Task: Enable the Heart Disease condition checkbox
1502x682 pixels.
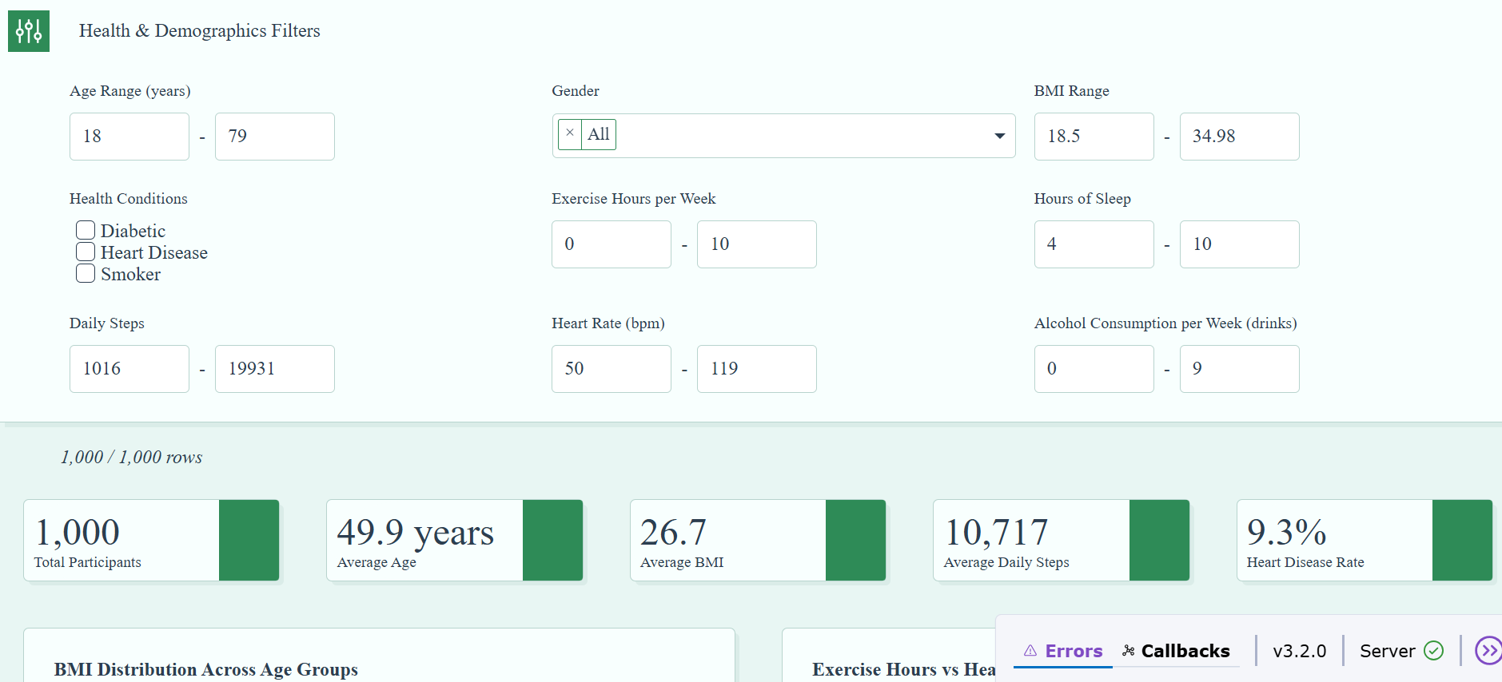Action: point(86,252)
